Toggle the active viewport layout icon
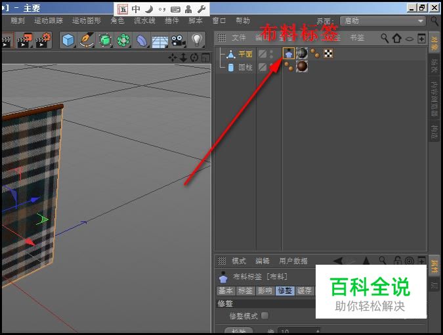The width and height of the screenshot is (443, 335). coord(205,58)
